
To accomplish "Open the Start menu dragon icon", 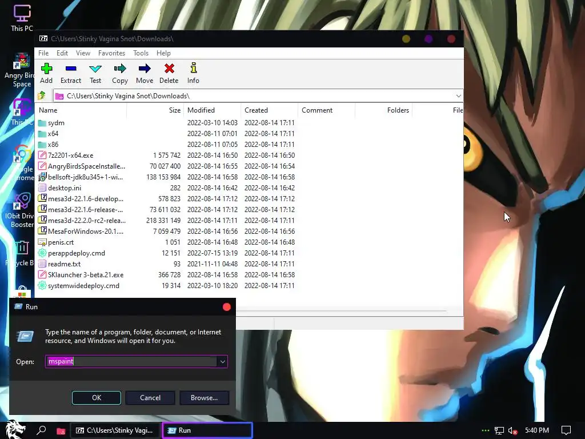I will [x=15, y=429].
